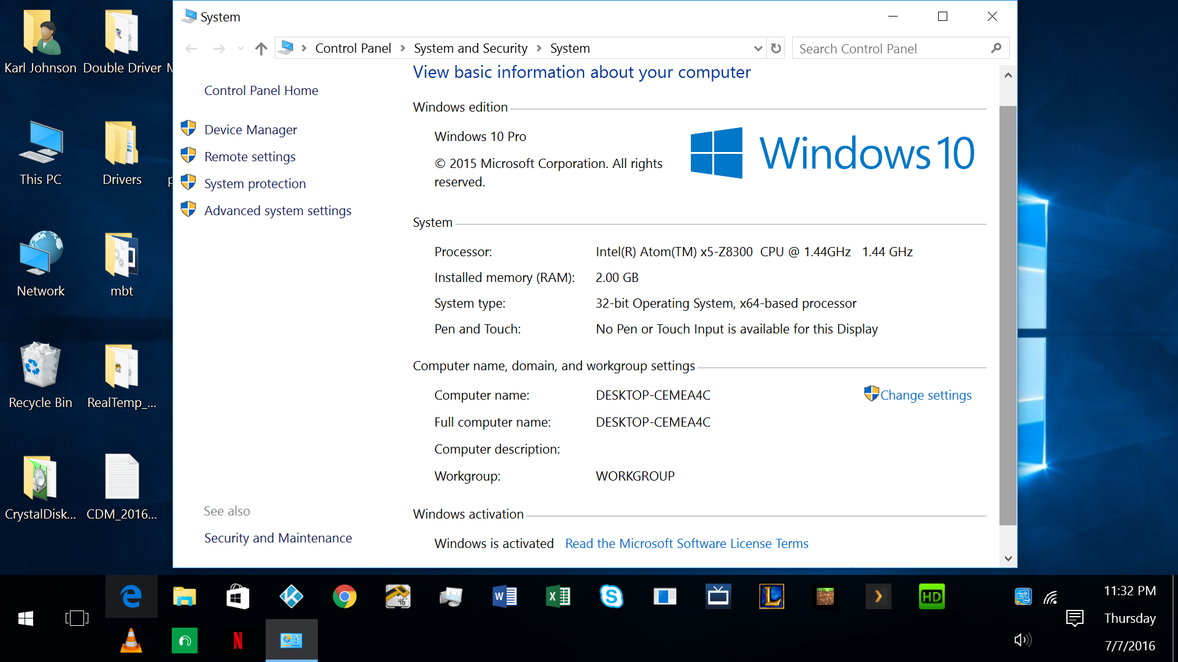Launch Skype from the taskbar
The height and width of the screenshot is (662, 1178).
coord(612,596)
